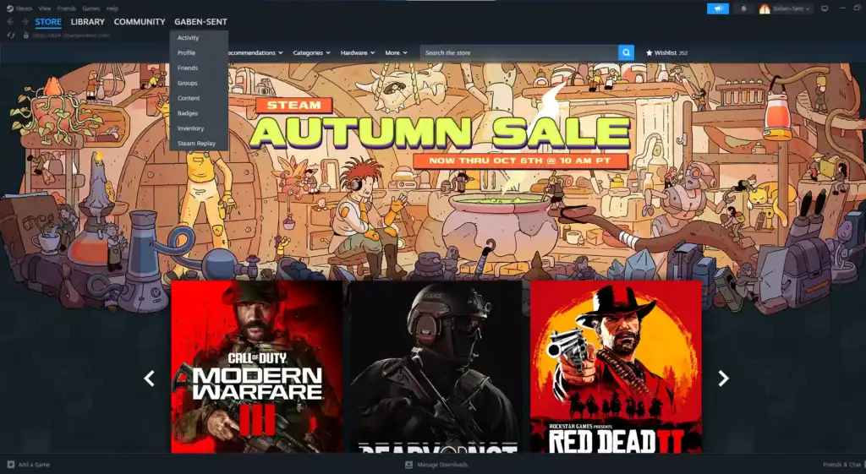Image resolution: width=866 pixels, height=474 pixels.
Task: Open the Wishlist link
Action: coord(666,52)
